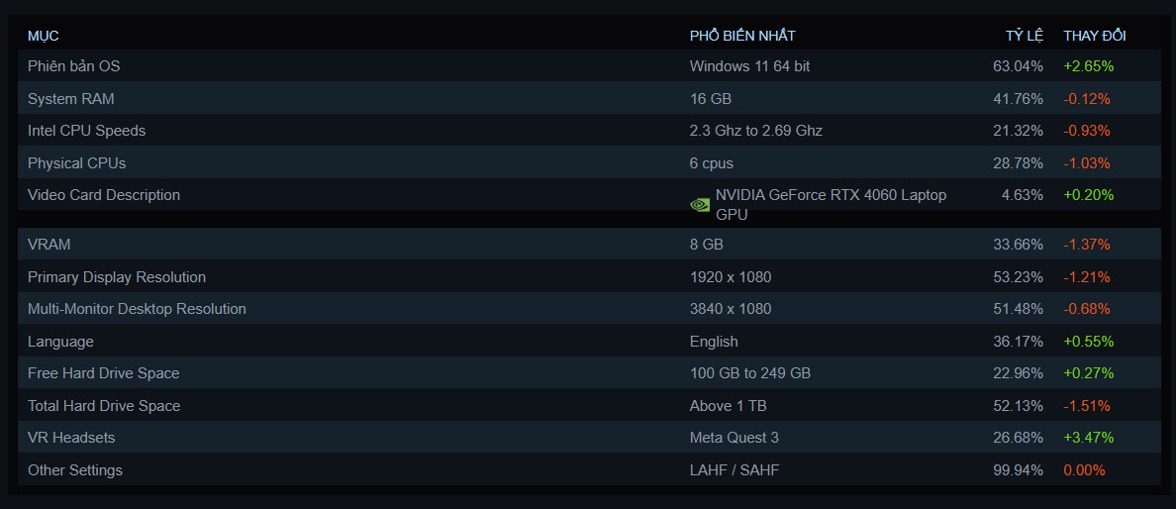Click the NVIDIA logo icon
The image size is (1176, 509).
coord(700,205)
